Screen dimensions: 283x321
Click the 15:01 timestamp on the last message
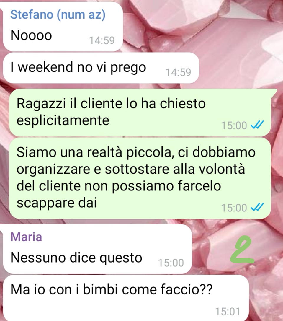click(x=228, y=312)
